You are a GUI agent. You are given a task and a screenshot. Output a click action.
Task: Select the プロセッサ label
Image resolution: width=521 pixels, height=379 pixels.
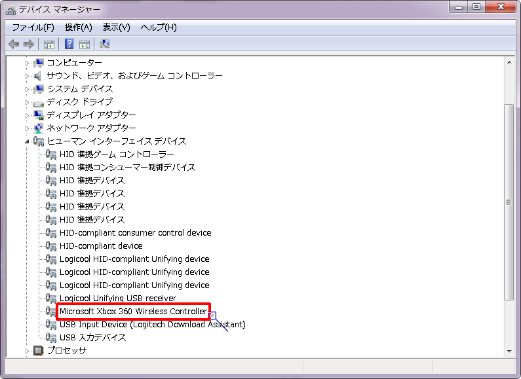pyautogui.click(x=67, y=350)
